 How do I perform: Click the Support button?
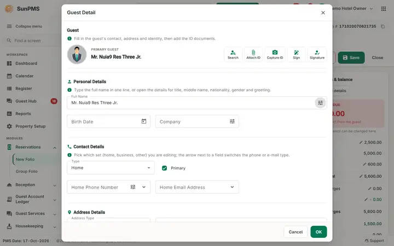pyautogui.click(x=374, y=241)
